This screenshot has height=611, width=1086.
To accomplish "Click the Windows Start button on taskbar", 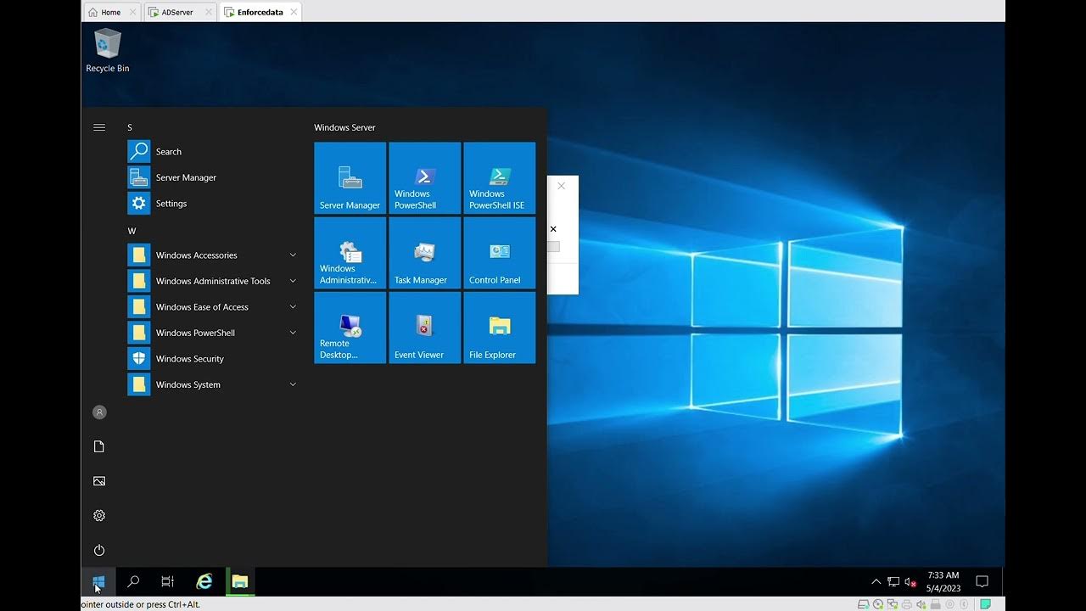I will pyautogui.click(x=98, y=581).
